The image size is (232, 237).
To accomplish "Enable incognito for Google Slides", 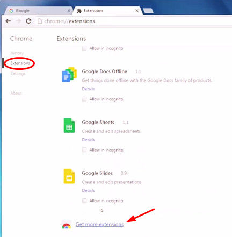I will (x=84, y=200).
